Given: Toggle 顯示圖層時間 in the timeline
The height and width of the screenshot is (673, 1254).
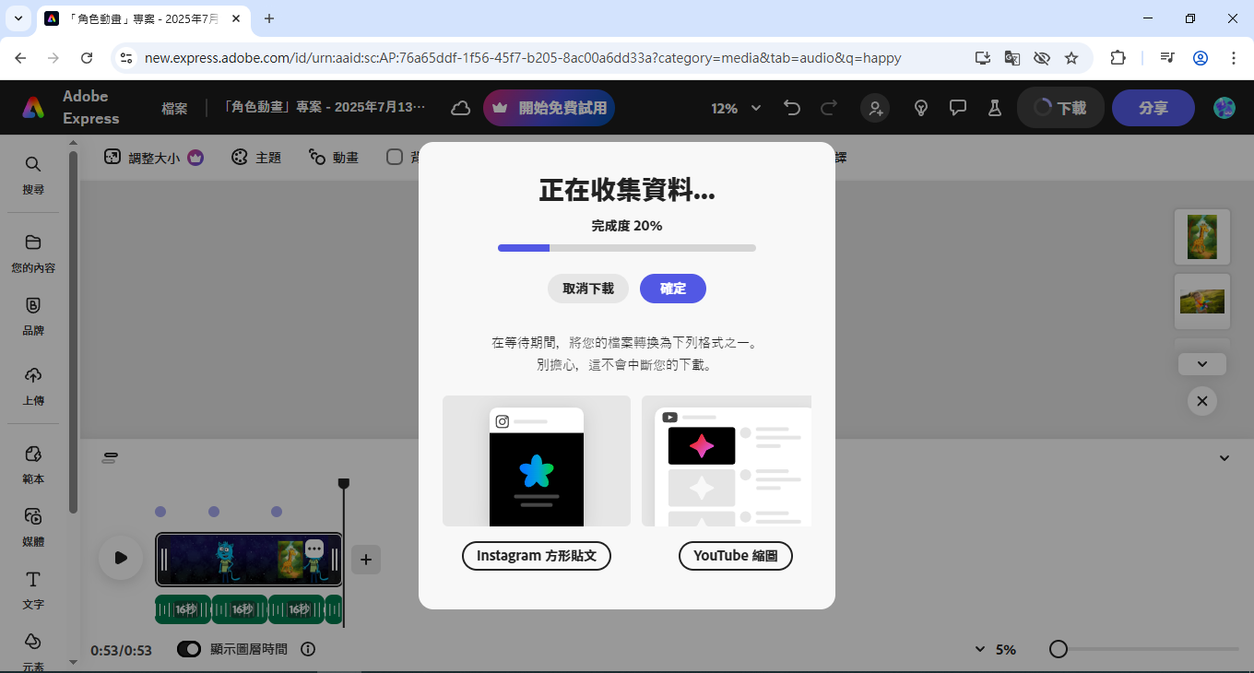Looking at the screenshot, I should [x=189, y=649].
